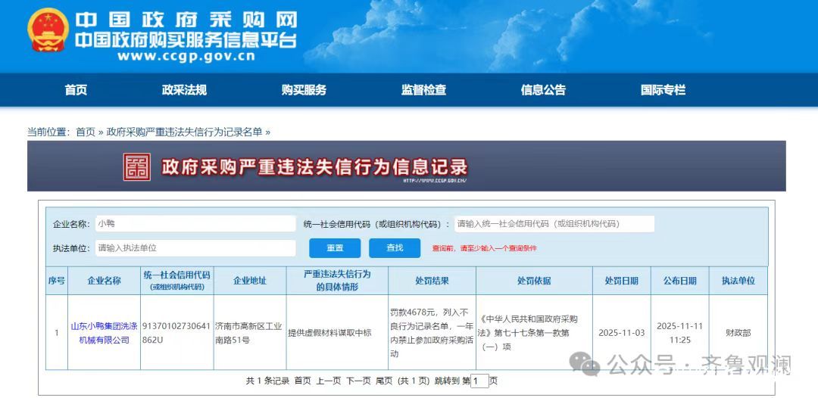818x398 pixels.
Task: Focus the 统一社会信用代码 input field
Action: [x=554, y=224]
